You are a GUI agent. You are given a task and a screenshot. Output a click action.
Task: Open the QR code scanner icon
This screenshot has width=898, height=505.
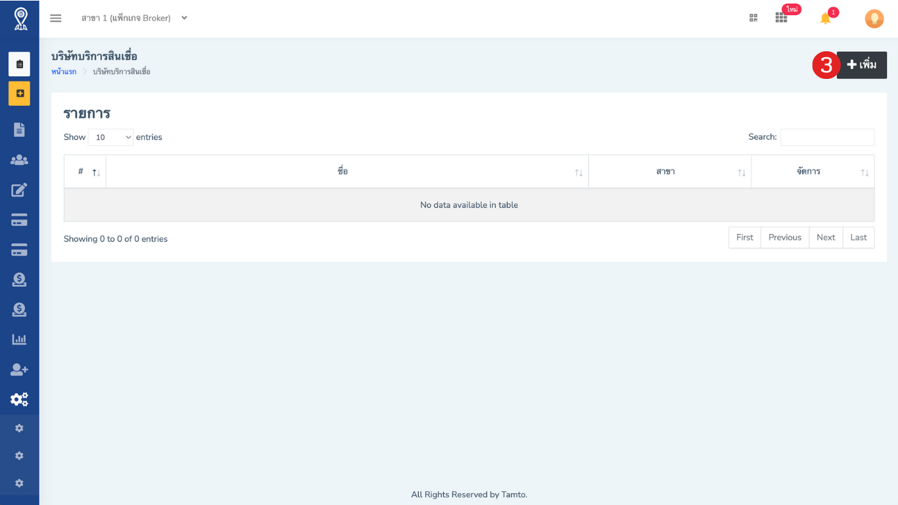[x=753, y=18]
